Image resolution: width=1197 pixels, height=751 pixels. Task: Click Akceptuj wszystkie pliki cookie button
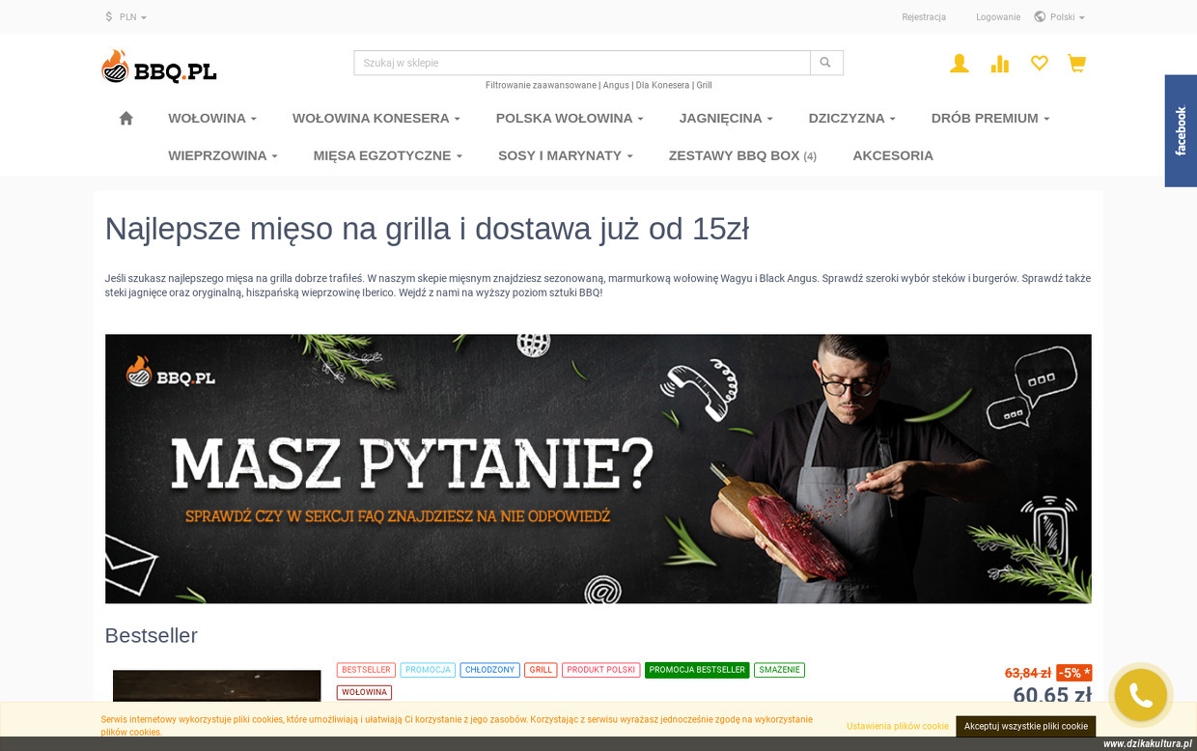point(1025,726)
